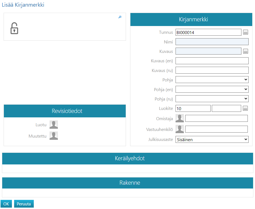
Task: Click the Muutettu user avatar
Action: 54,136
